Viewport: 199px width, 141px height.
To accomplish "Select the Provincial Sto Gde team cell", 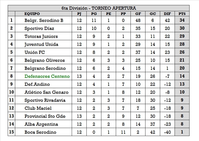I will click(x=45, y=116).
